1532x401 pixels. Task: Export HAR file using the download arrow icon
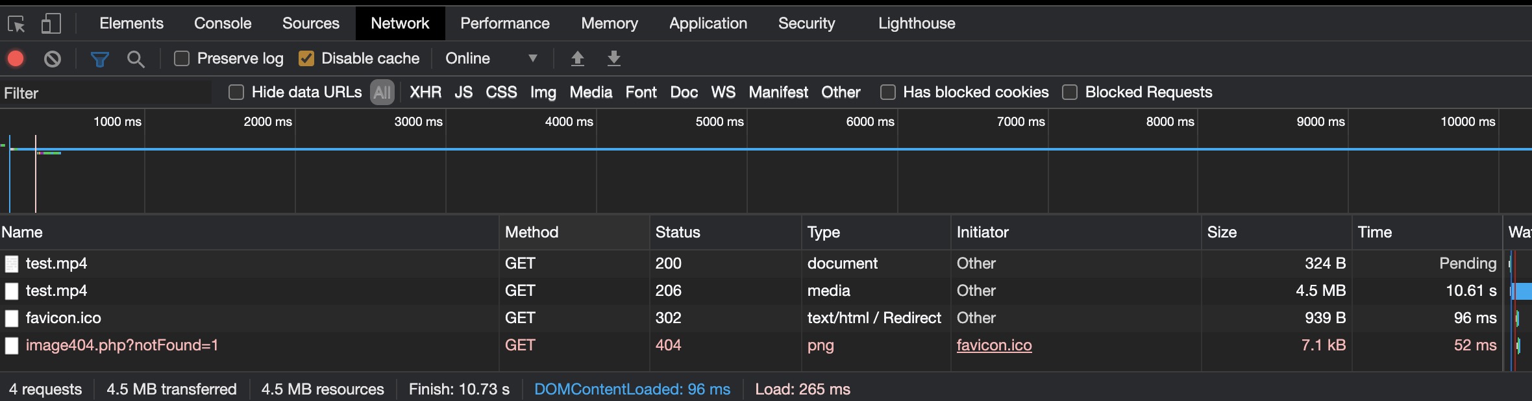(x=613, y=59)
